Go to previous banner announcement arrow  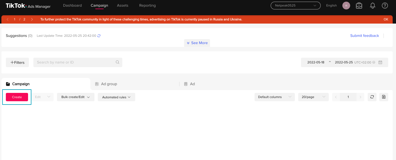tap(8, 19)
